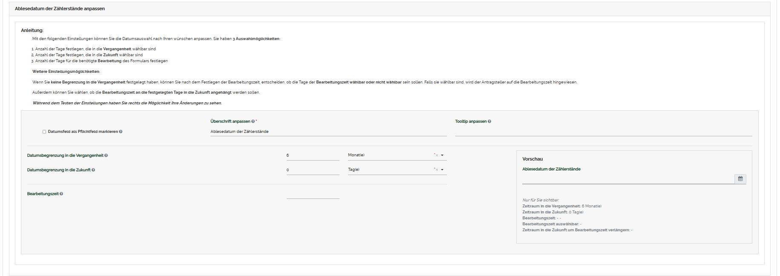
Task: Enable Datumsfeld als Pflichtfeld markieren checkbox
Action: point(44,132)
